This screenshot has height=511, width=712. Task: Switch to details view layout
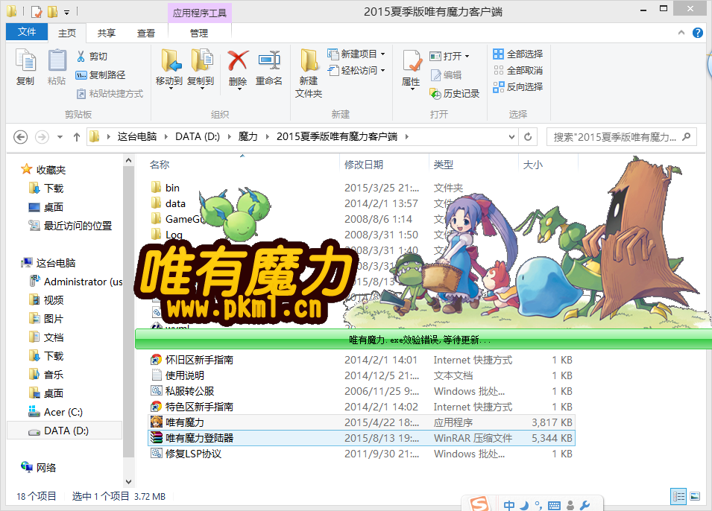point(679,496)
